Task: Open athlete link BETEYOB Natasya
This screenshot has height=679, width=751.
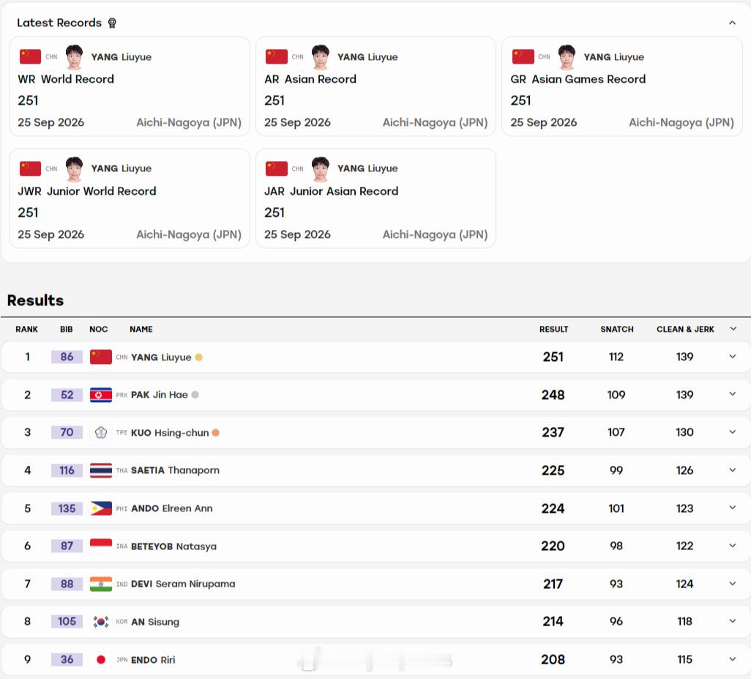Action: tap(173, 546)
